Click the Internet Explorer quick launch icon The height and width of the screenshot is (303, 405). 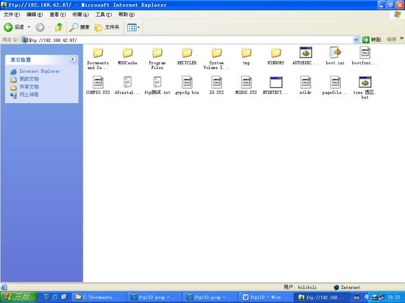[x=55, y=297]
